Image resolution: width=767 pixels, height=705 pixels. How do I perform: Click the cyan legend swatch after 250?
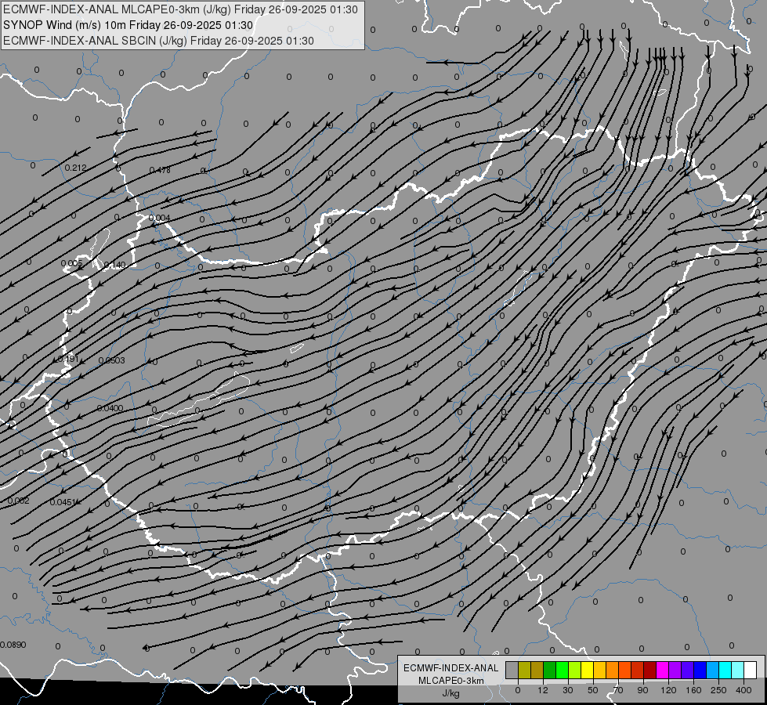(x=725, y=671)
